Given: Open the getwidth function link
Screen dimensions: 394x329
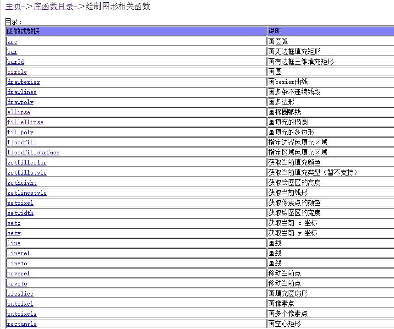Looking at the screenshot, I should (20, 213).
